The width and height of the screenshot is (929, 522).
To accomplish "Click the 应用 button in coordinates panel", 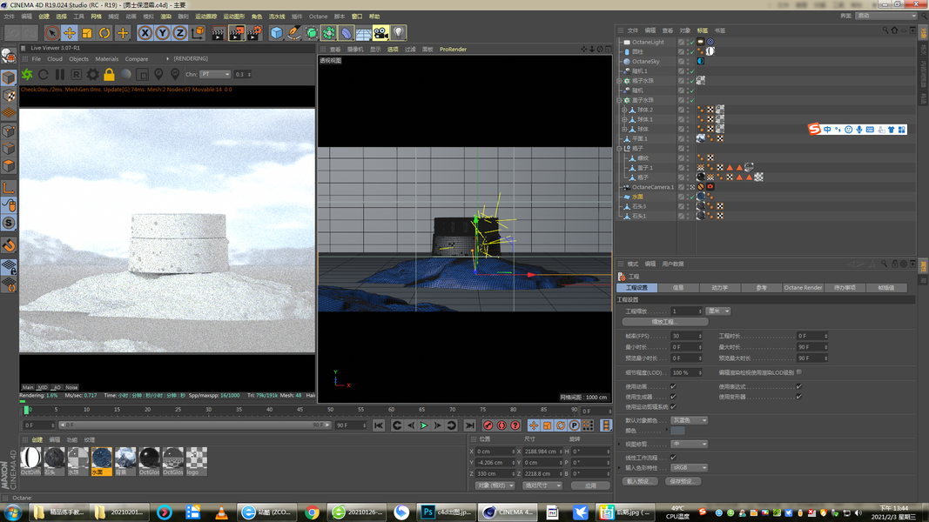I will click(590, 485).
